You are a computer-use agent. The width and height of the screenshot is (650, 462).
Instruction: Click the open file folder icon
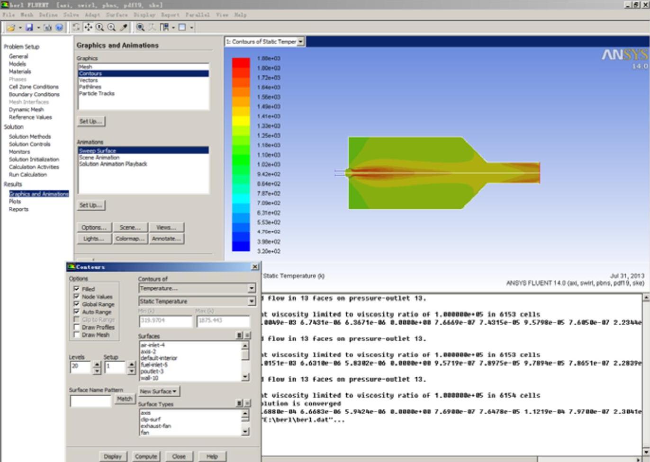[x=10, y=27]
